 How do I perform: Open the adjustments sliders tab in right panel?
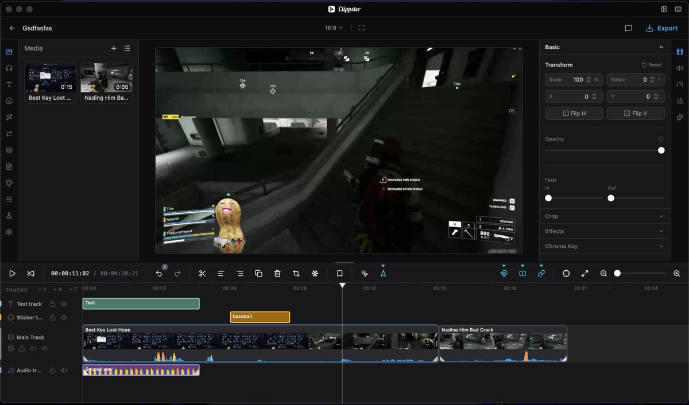click(x=680, y=101)
